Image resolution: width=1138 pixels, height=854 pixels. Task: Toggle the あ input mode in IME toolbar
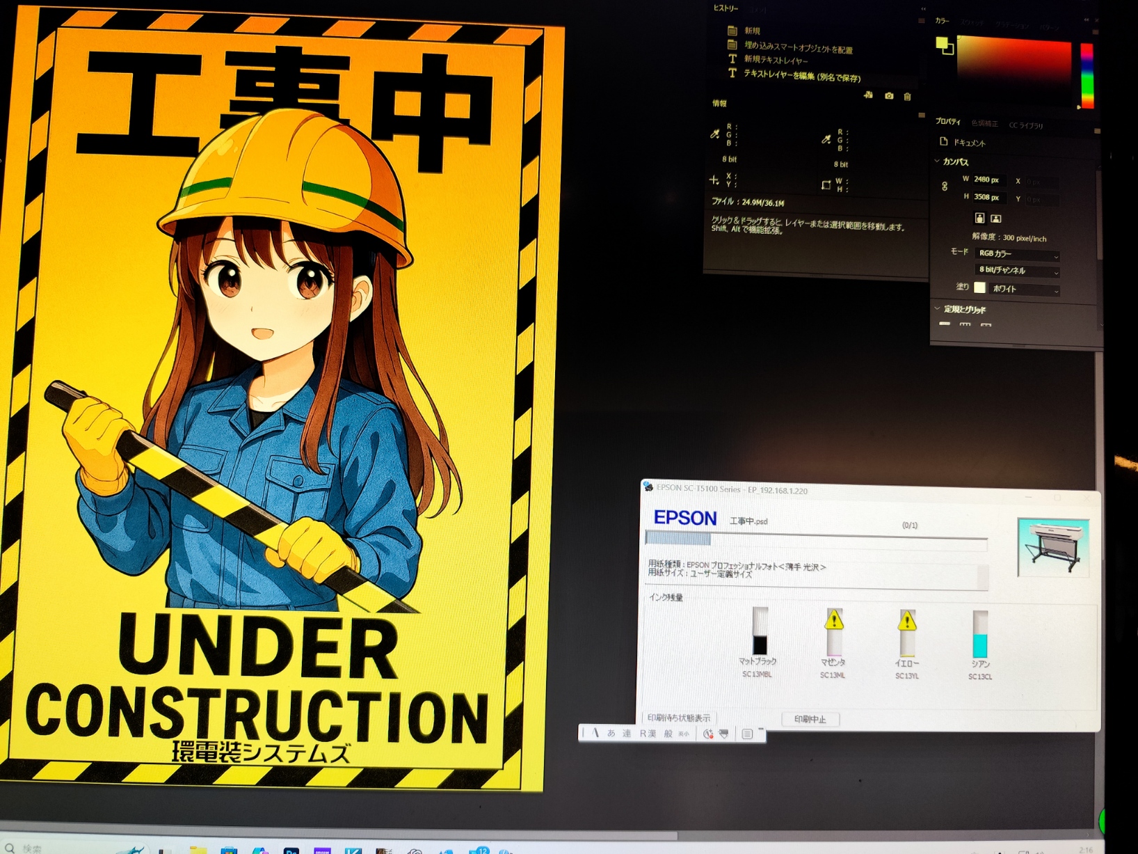tap(611, 733)
